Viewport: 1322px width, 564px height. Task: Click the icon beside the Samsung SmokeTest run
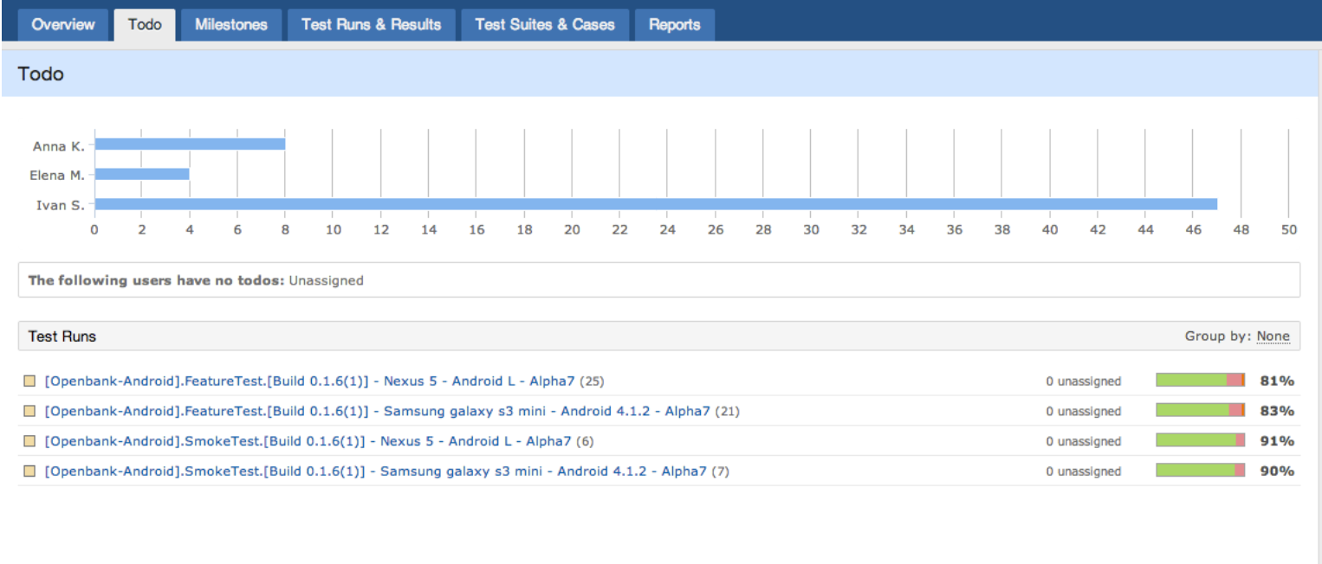pyautogui.click(x=31, y=471)
